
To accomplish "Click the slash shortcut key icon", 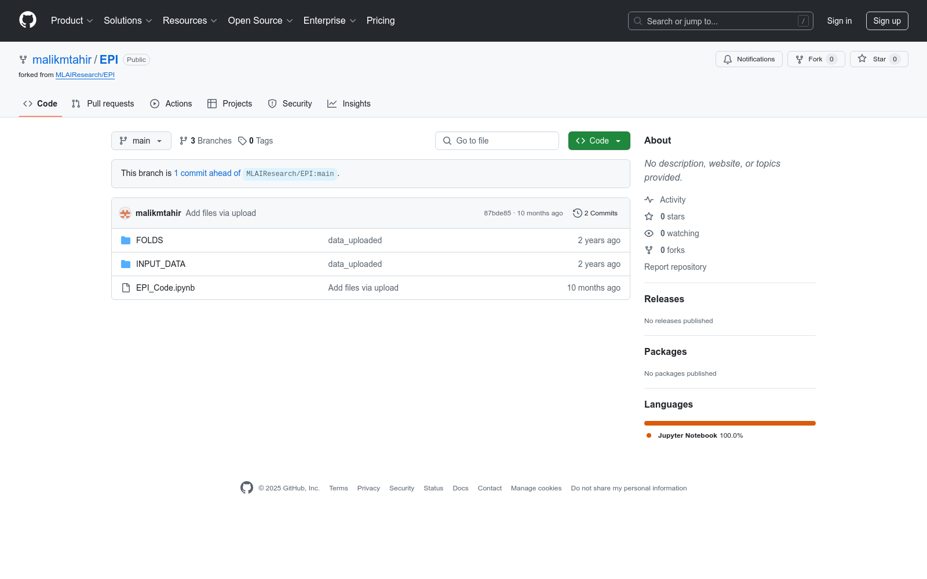I will point(803,21).
